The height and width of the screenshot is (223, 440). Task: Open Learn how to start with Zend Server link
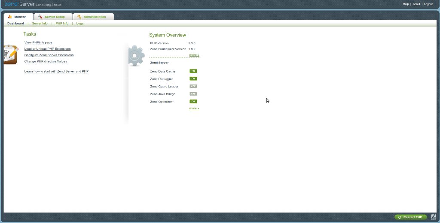pos(56,72)
